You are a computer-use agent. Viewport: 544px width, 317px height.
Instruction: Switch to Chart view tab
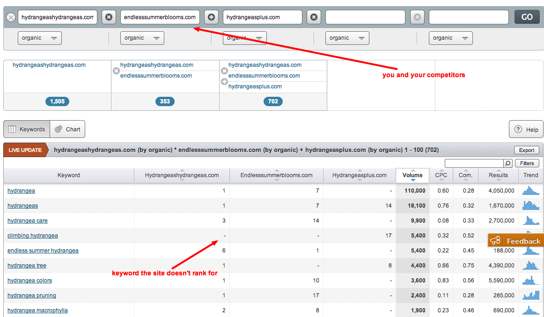coord(67,130)
